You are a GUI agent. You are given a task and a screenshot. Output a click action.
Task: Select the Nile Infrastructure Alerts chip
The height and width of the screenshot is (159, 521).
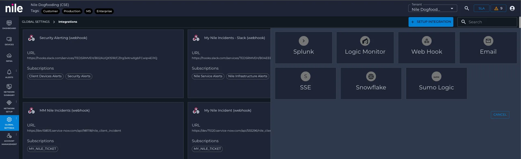pos(248,76)
